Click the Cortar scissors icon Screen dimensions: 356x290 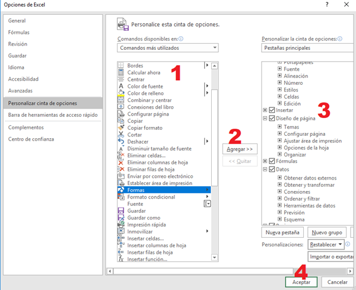point(121,135)
